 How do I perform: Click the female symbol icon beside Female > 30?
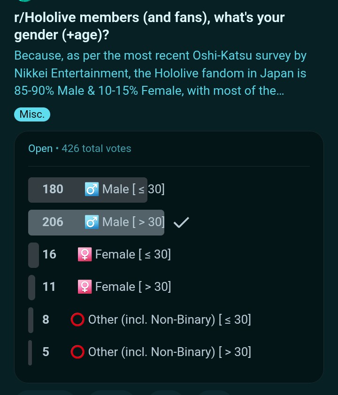[x=84, y=287]
